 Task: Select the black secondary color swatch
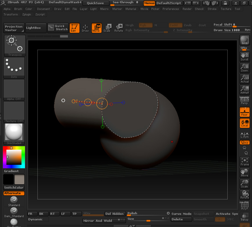tap(8, 179)
